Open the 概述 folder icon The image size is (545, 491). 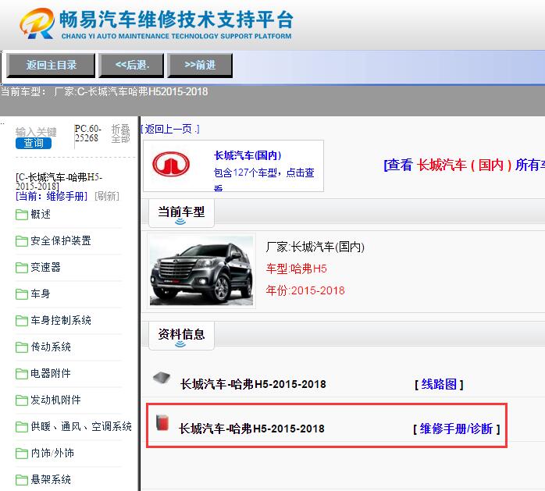[22, 215]
